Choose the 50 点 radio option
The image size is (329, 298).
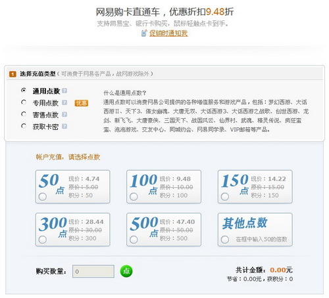coord(42,197)
